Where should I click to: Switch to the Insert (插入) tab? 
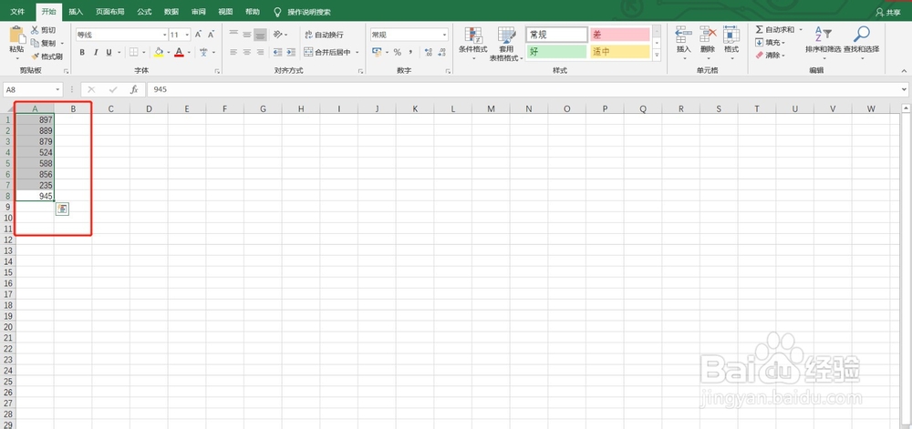coord(76,12)
